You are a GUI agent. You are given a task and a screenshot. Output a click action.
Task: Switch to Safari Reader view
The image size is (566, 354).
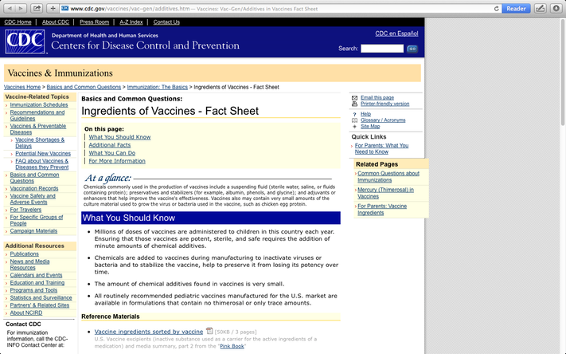[516, 8]
